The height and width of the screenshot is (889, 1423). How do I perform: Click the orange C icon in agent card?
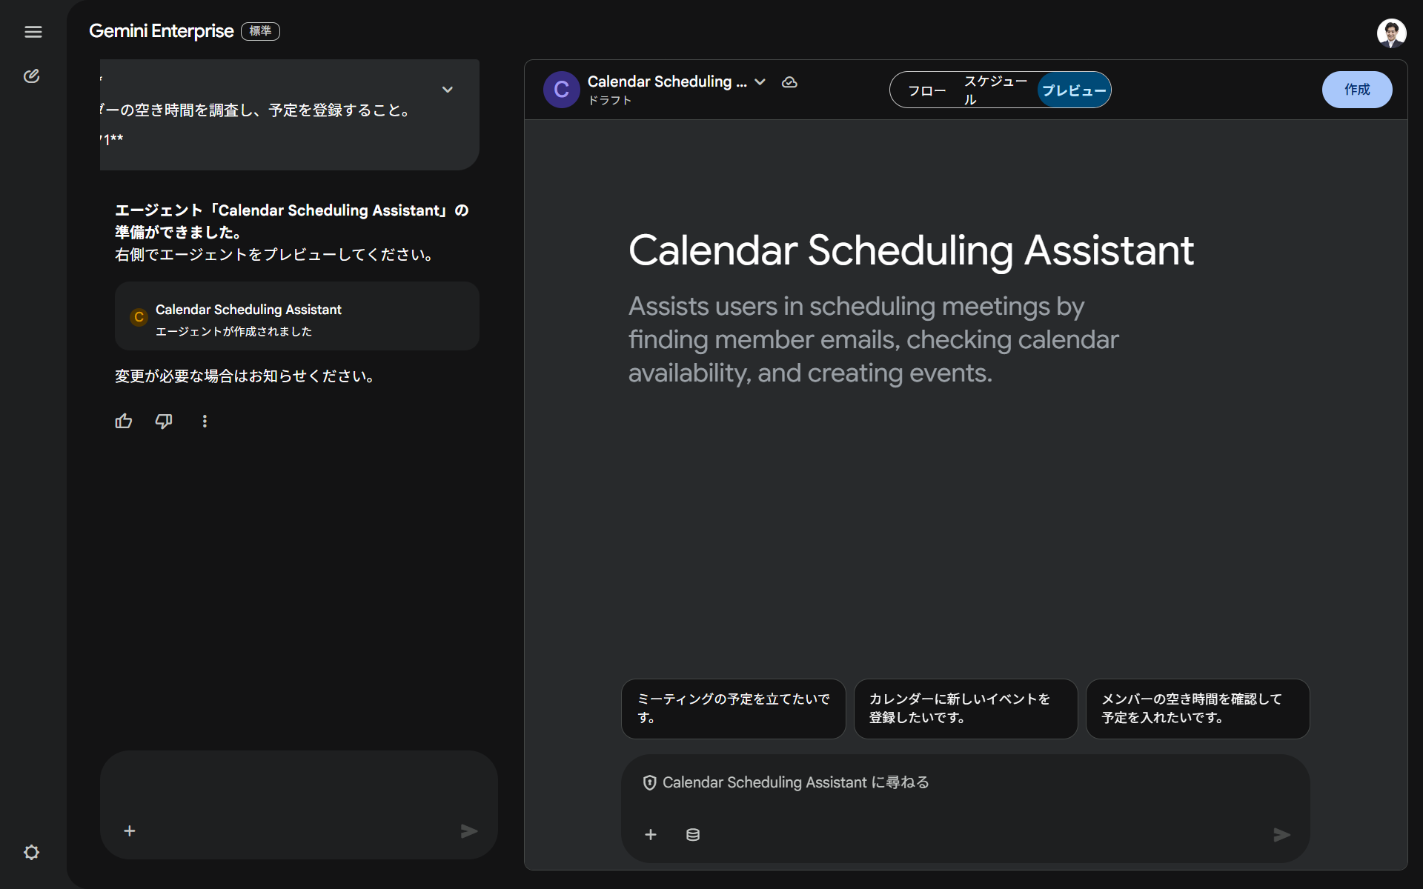click(x=139, y=317)
